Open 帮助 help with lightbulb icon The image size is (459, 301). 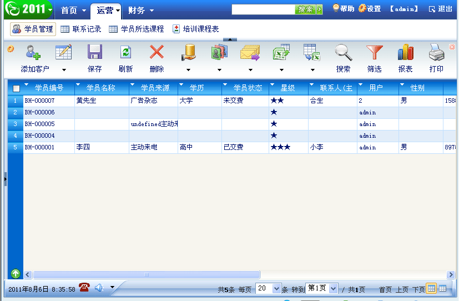click(x=344, y=8)
